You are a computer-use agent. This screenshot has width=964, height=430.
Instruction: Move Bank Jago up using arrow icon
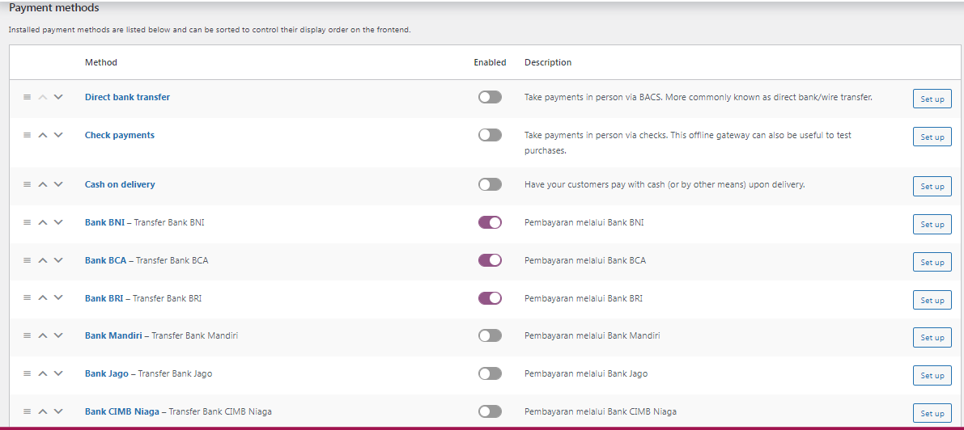click(42, 373)
